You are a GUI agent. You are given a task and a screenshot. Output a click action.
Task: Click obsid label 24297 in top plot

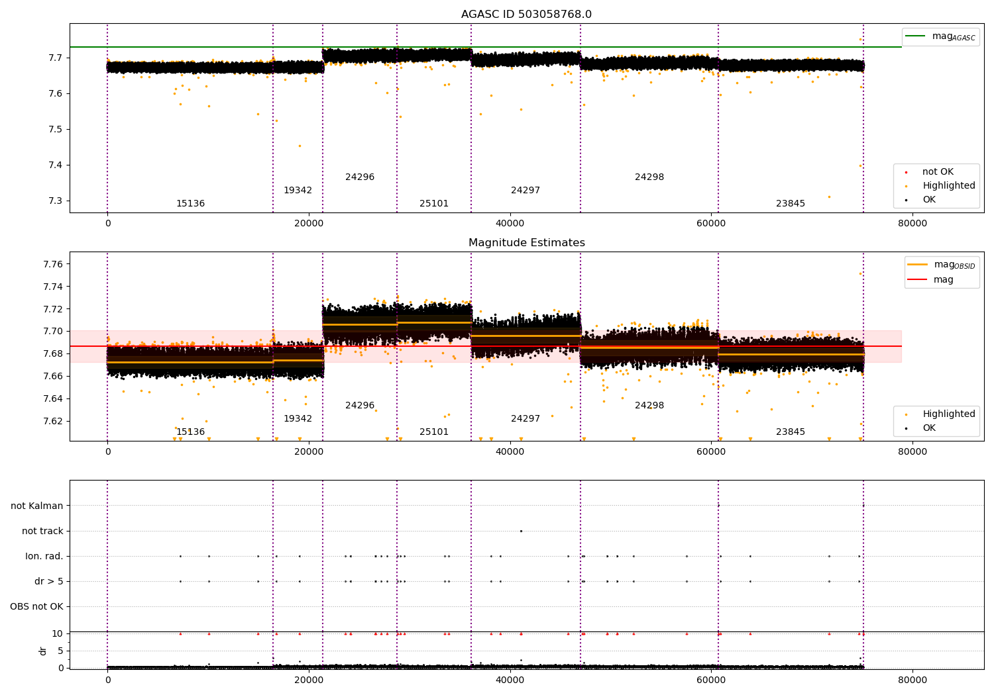pos(525,191)
